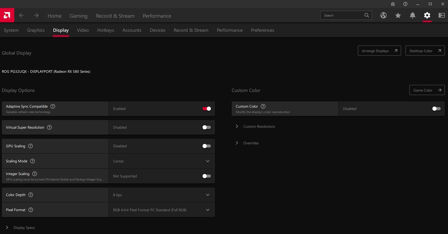Click the search magnifier icon

coord(367,15)
